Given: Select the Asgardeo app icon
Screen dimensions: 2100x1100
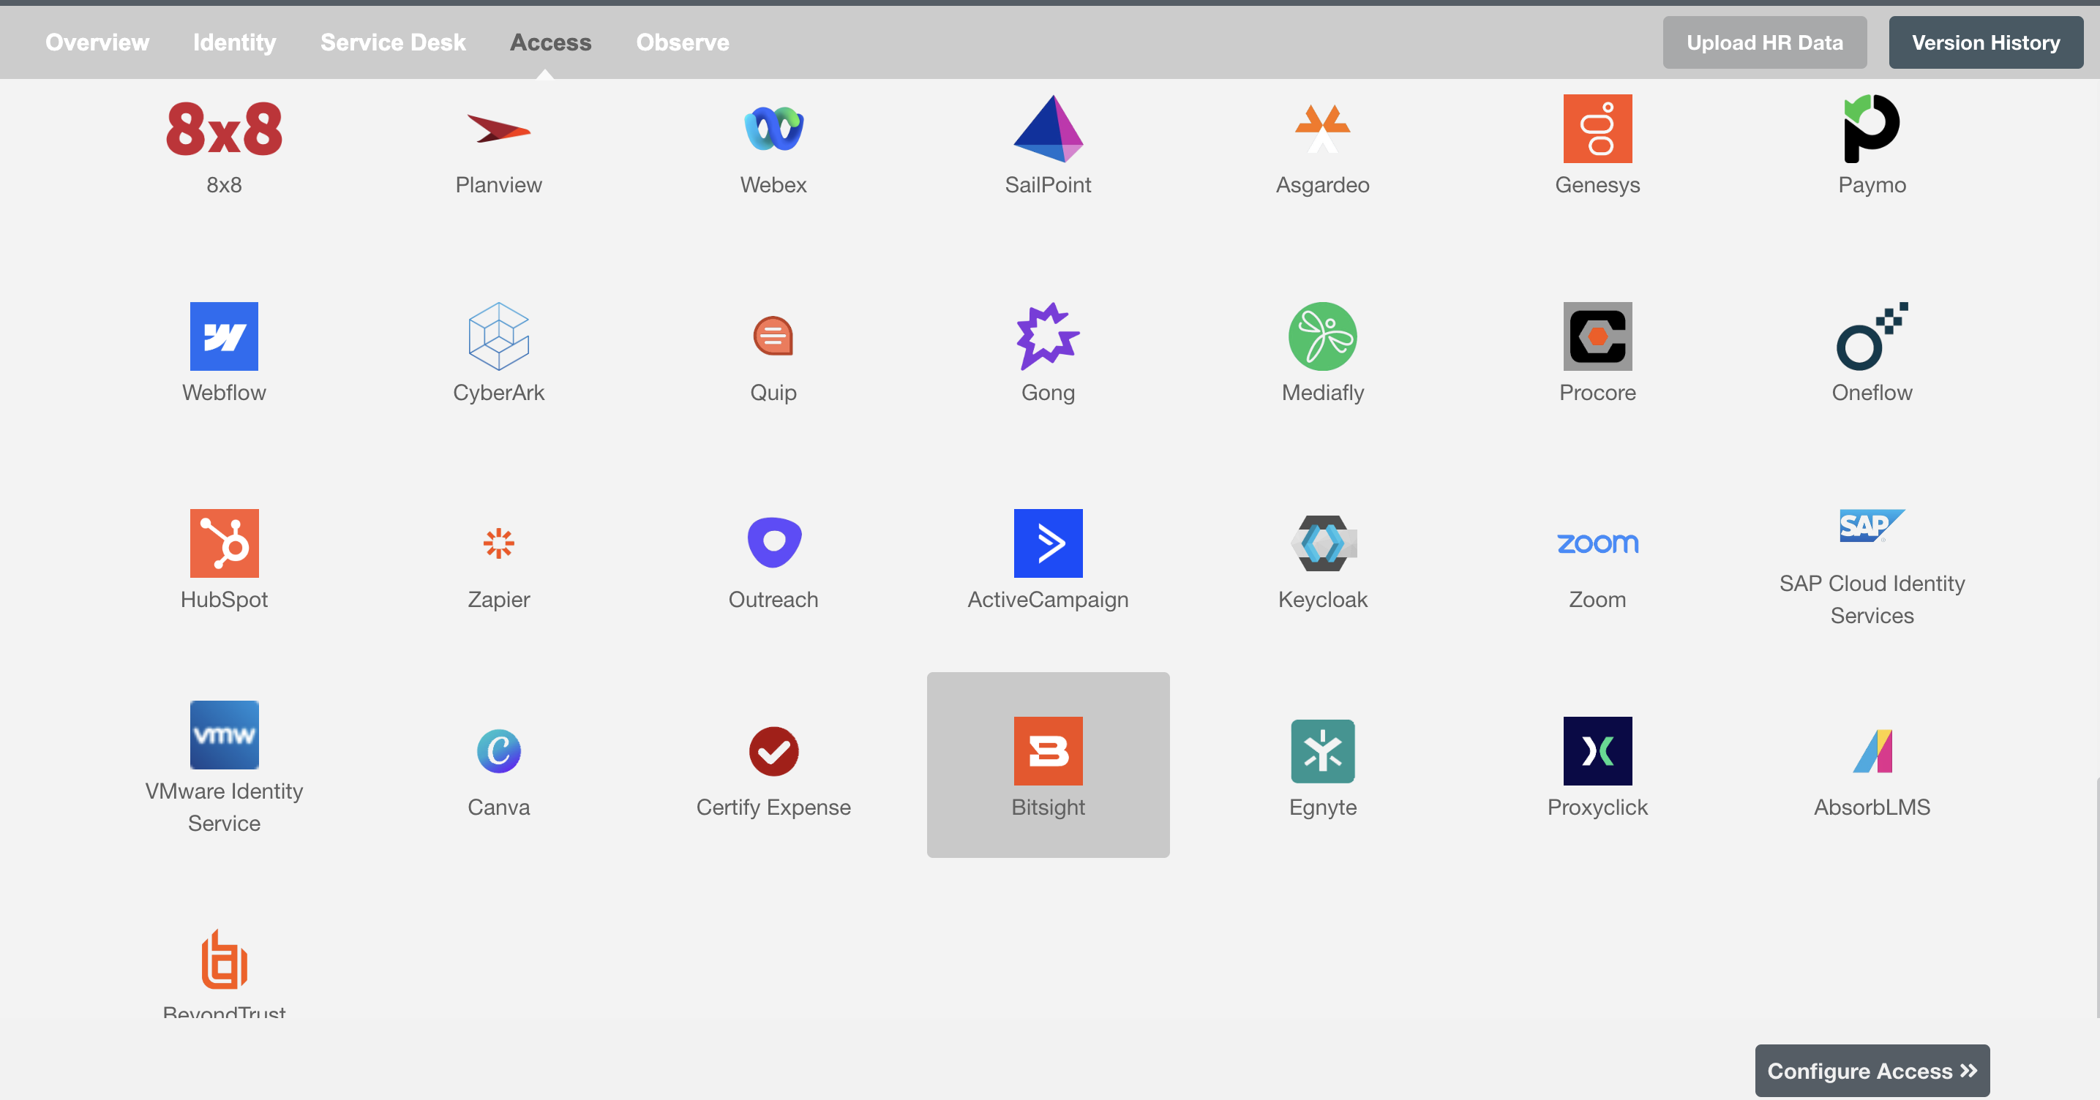Looking at the screenshot, I should tap(1322, 129).
